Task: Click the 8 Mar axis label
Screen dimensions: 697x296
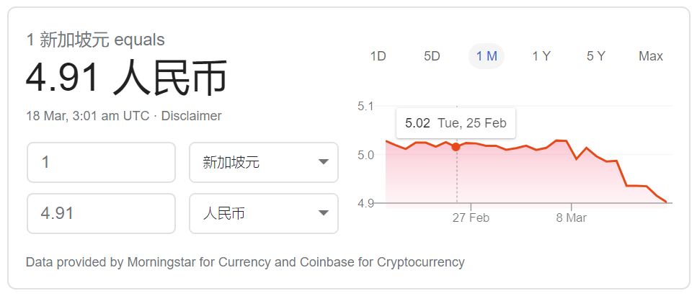Action: point(571,217)
